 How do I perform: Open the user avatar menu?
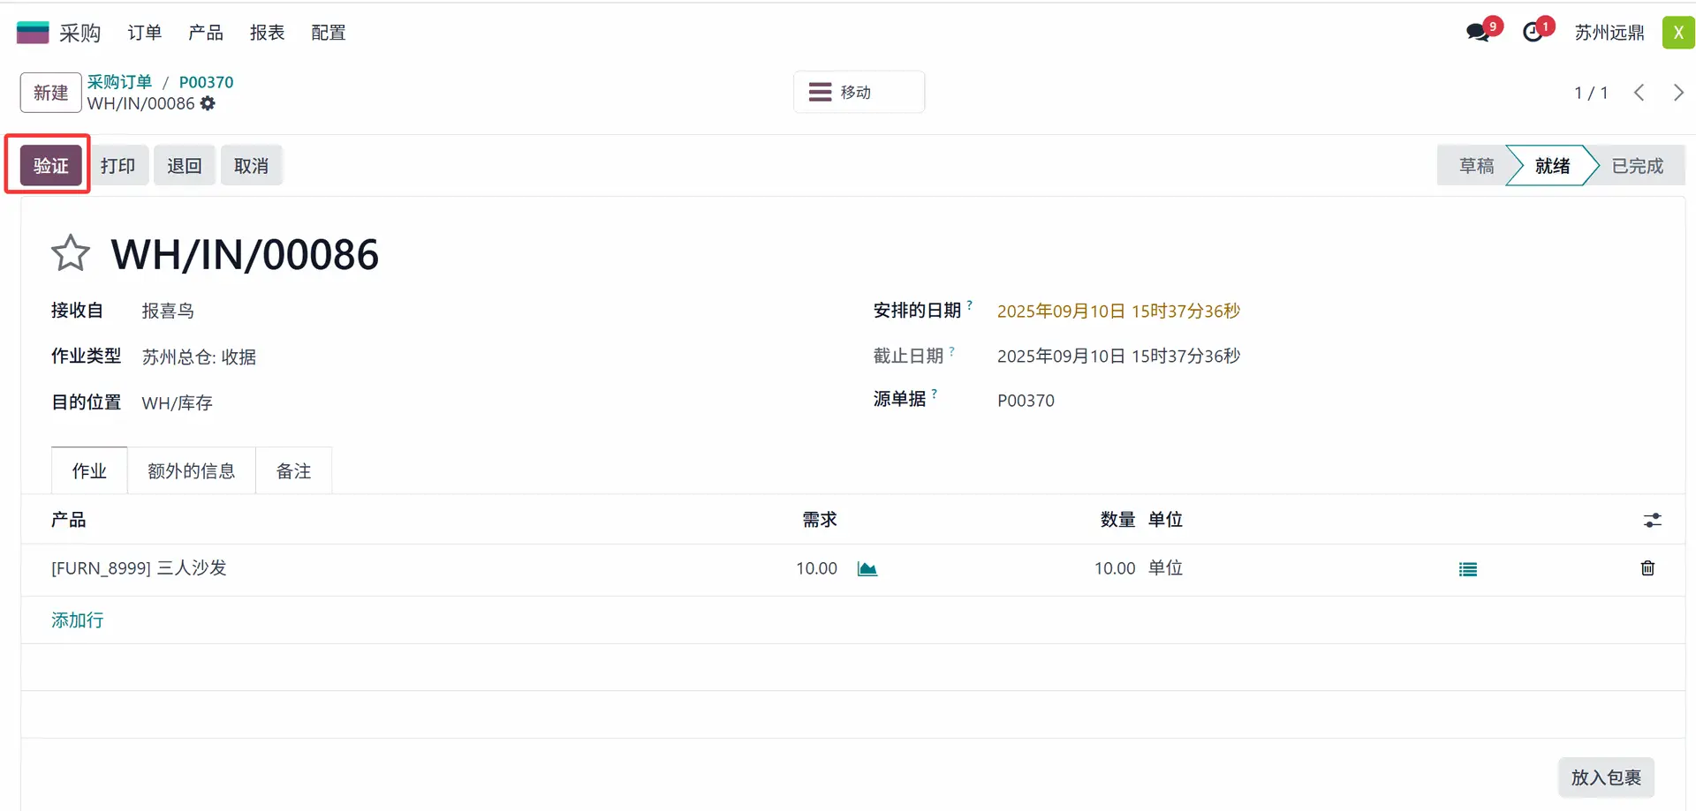coord(1677,33)
